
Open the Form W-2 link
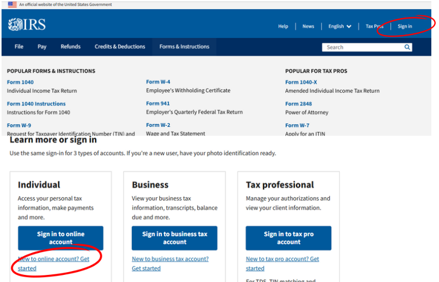158,125
